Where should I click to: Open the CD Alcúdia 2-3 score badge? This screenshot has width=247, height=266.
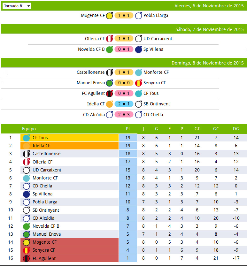(124, 115)
